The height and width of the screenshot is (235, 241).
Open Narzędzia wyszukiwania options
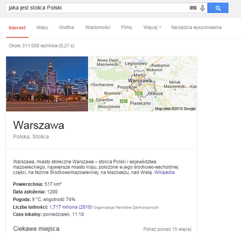[196, 27]
